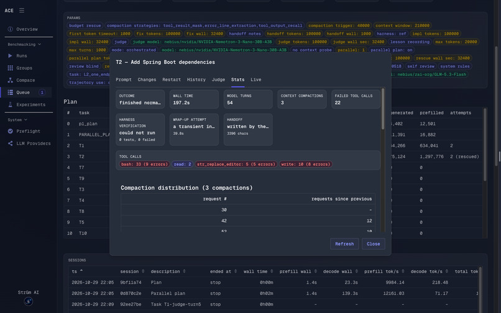Viewport: 501px width, 313px height.
Task: Switch to the Prompt tab
Action: coord(124,79)
